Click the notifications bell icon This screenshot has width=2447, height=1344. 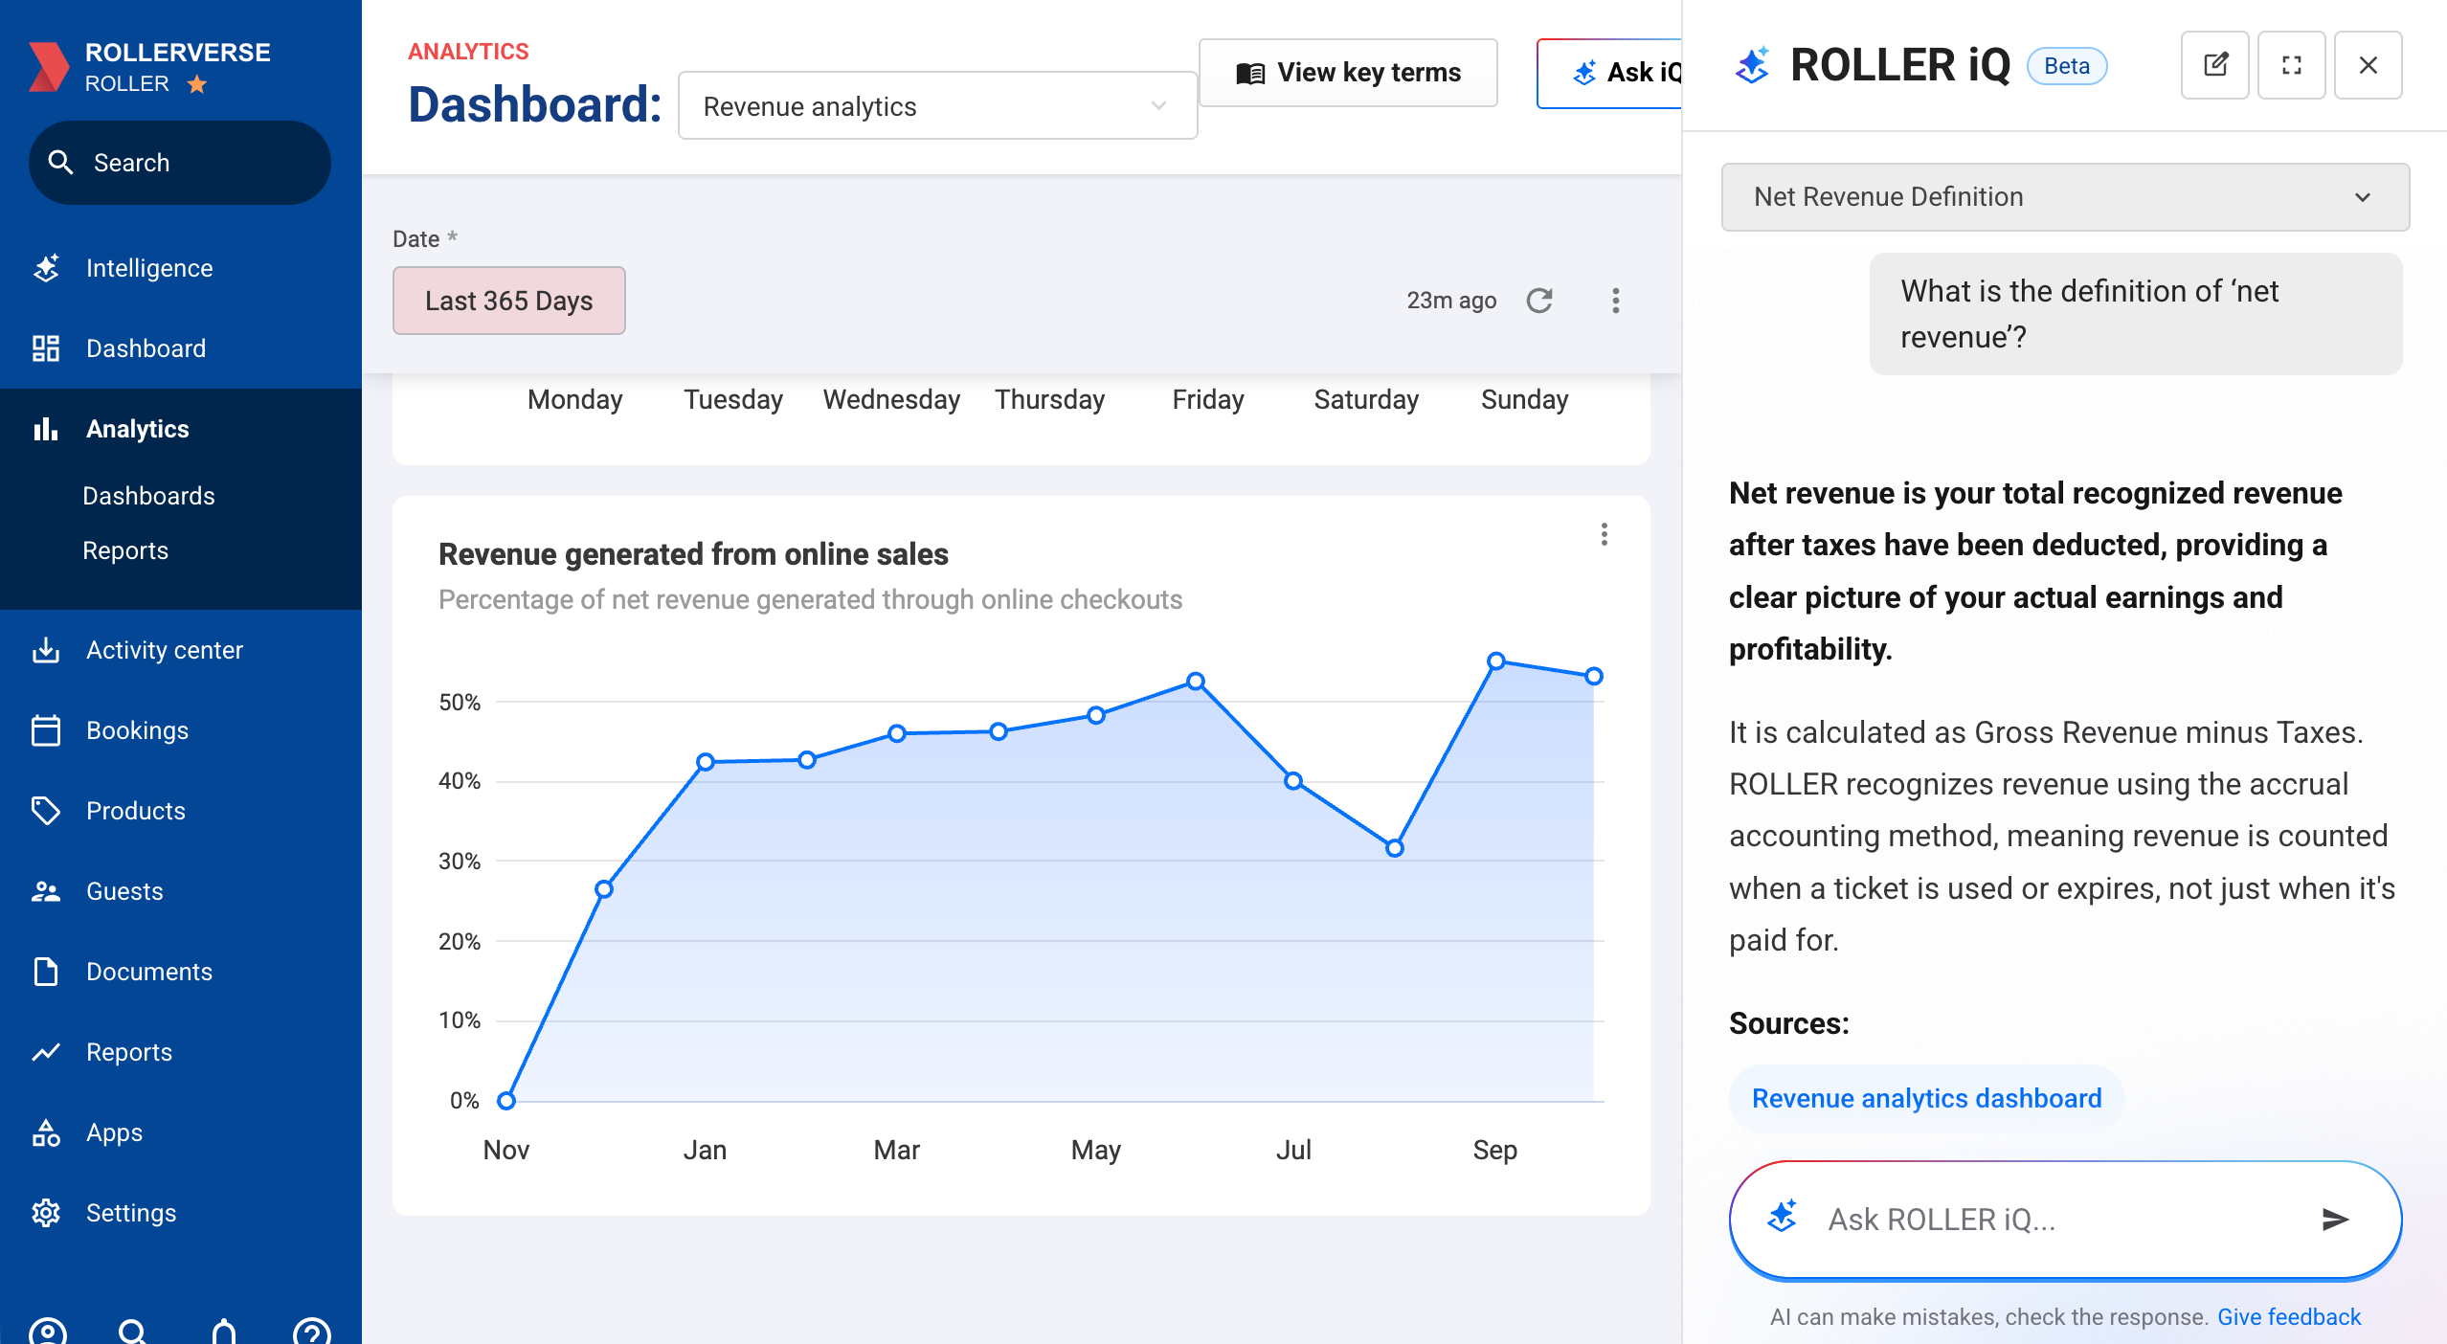pos(224,1331)
